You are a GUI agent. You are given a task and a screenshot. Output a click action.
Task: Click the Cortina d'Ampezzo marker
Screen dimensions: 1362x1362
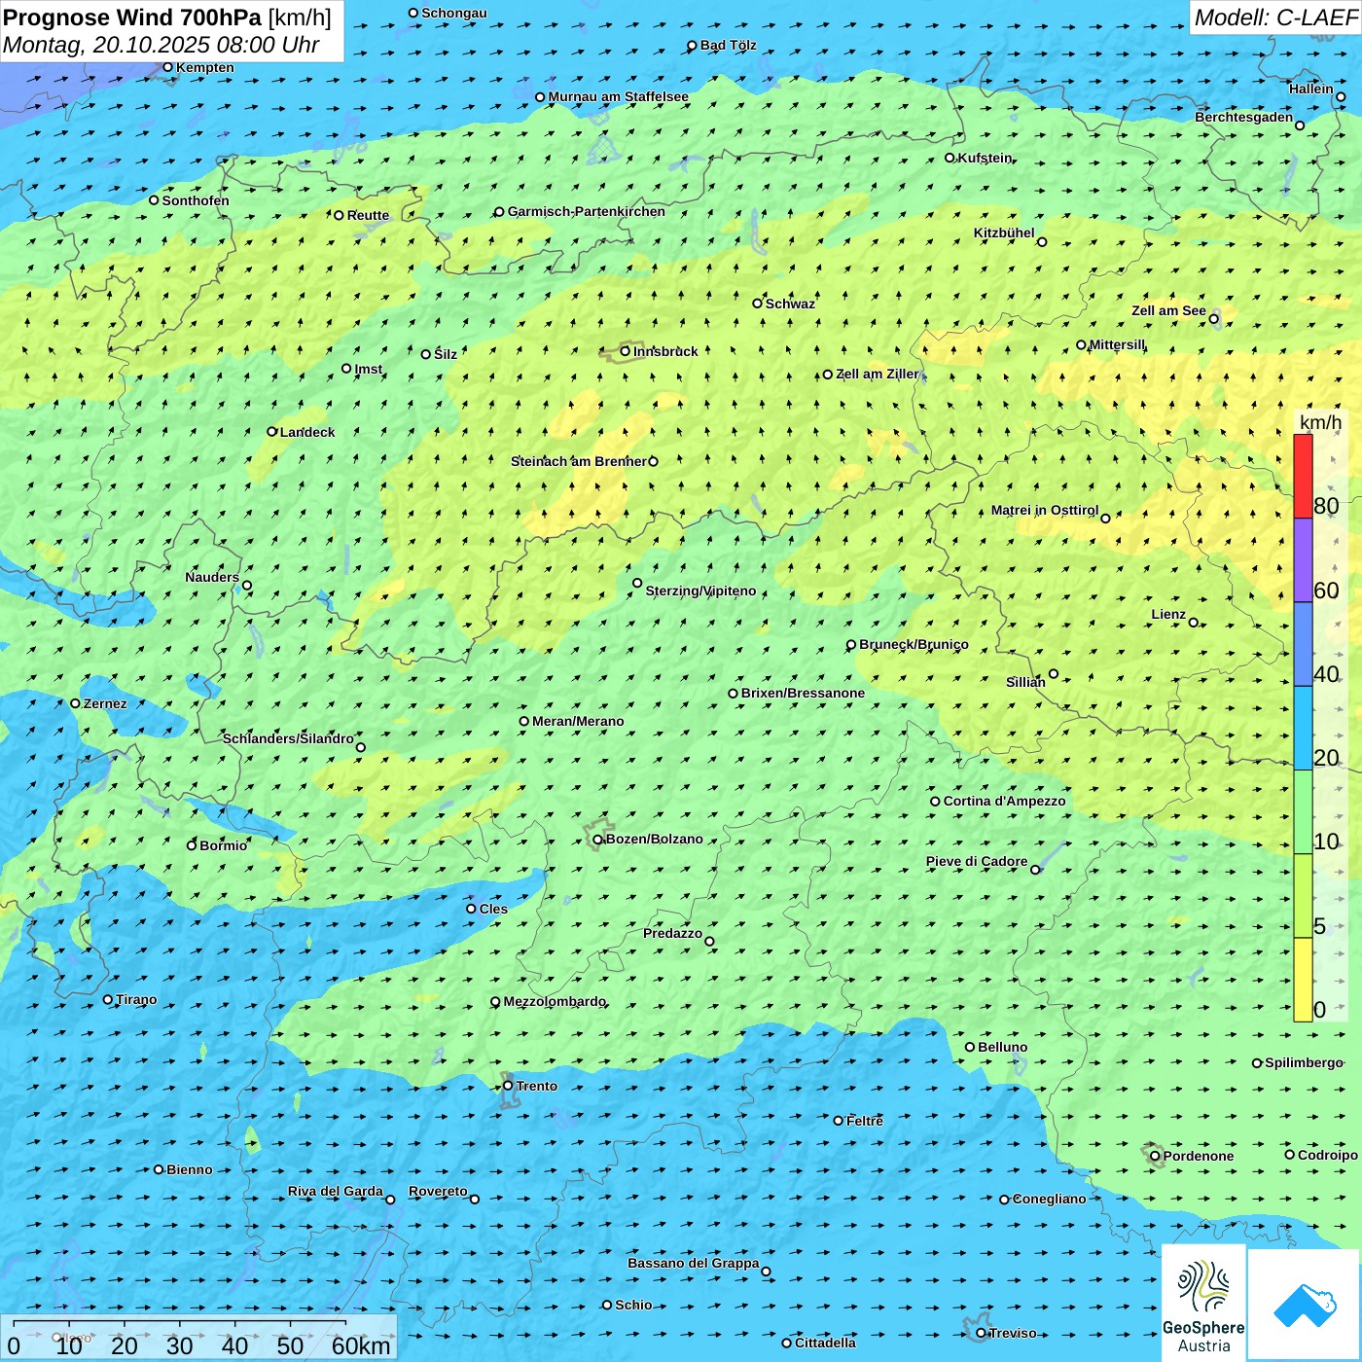tap(935, 802)
